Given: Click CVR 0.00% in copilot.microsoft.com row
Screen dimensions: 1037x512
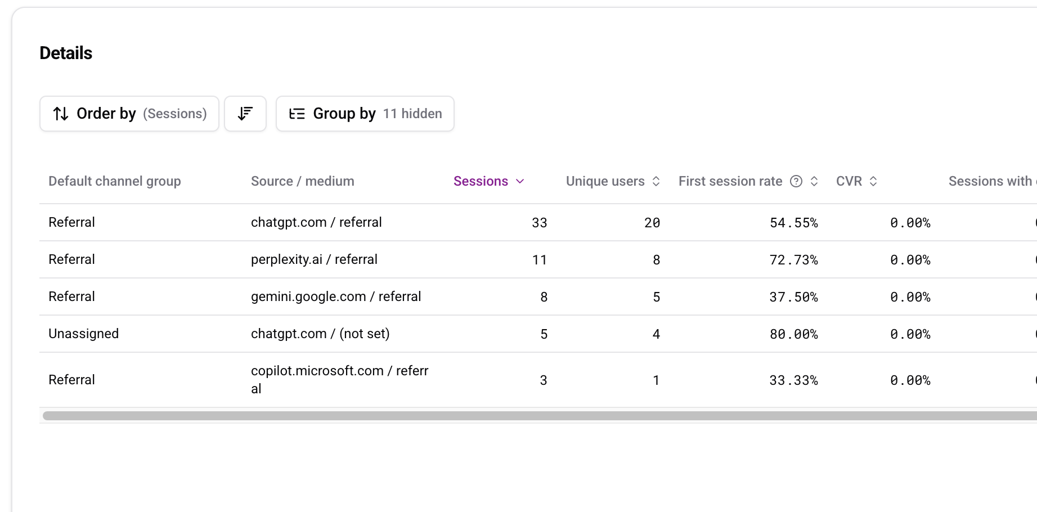Looking at the screenshot, I should (x=910, y=380).
